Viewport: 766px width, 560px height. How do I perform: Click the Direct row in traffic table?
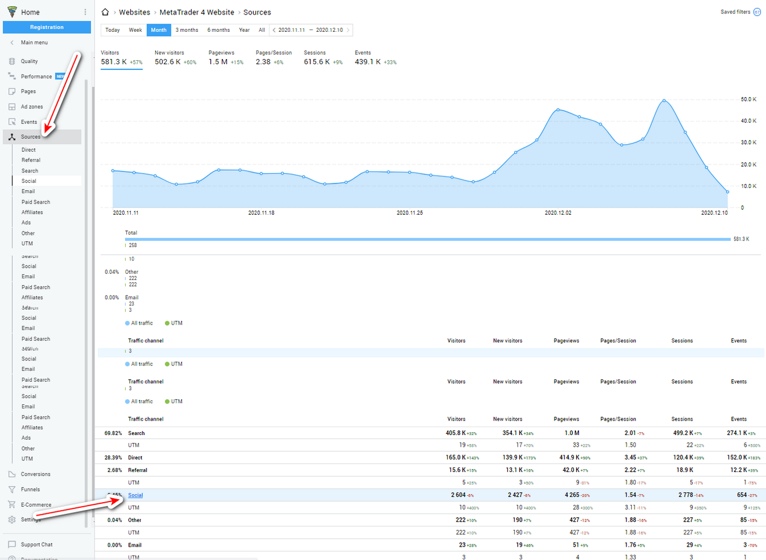430,458
